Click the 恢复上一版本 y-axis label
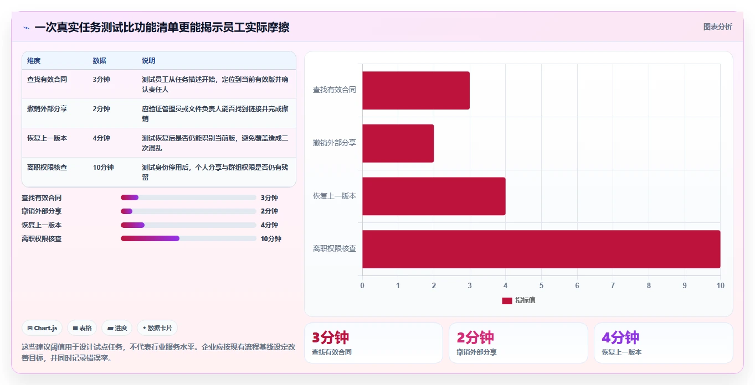The width and height of the screenshot is (755, 385). point(335,196)
